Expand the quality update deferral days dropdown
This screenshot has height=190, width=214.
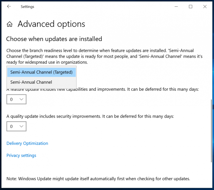(17, 126)
